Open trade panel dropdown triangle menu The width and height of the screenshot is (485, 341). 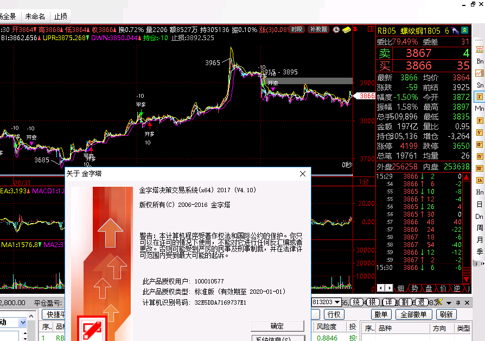(x=449, y=303)
